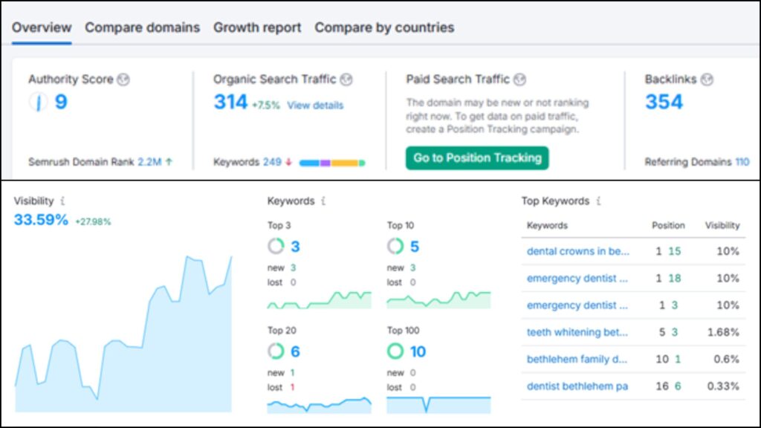Click the Top 3 donut chart icon
761x428 pixels.
click(276, 246)
